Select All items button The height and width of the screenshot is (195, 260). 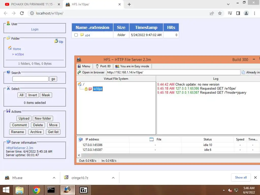point(21,95)
